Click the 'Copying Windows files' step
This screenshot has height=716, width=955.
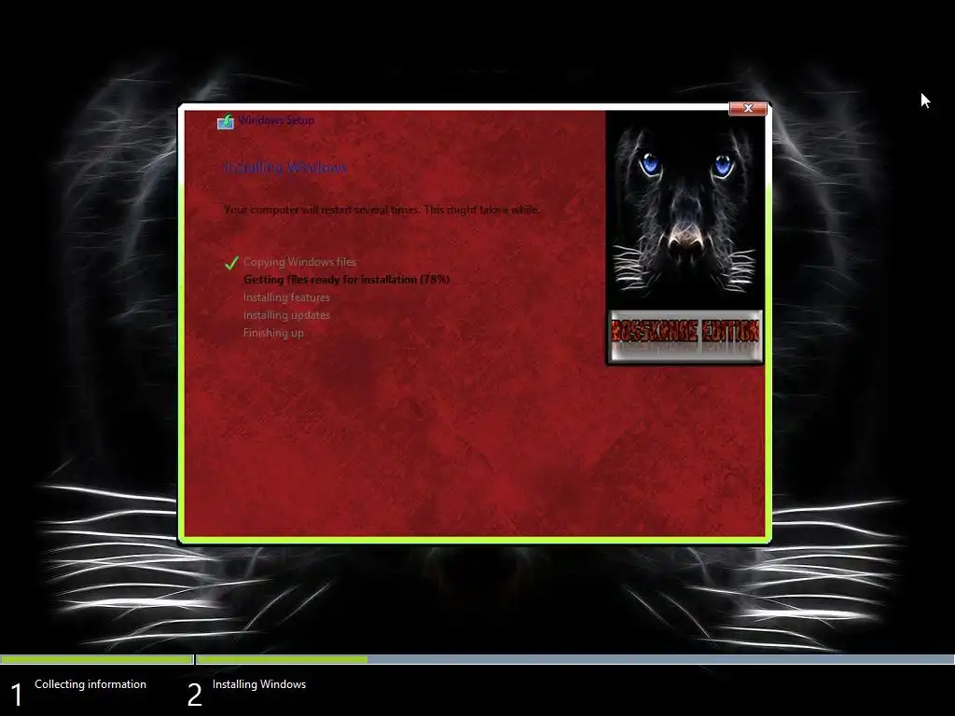(x=299, y=262)
